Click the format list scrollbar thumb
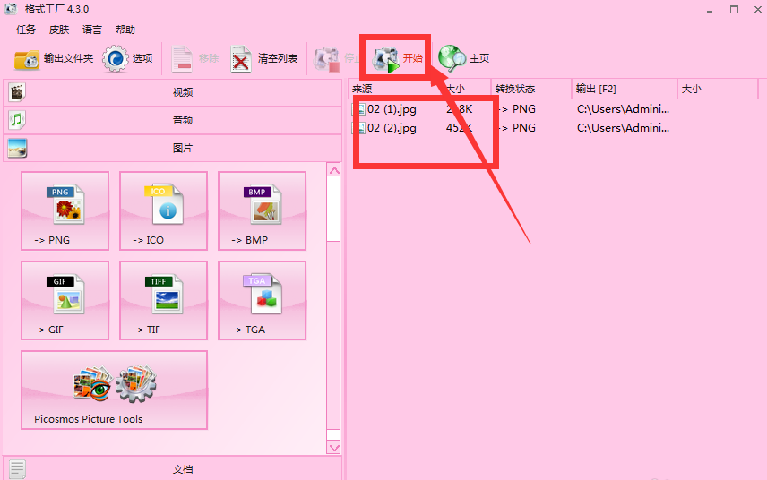This screenshot has width=767, height=480. click(x=333, y=209)
